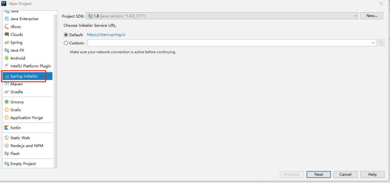Click the Grails icon
This screenshot has height=183, width=390.
(7, 110)
